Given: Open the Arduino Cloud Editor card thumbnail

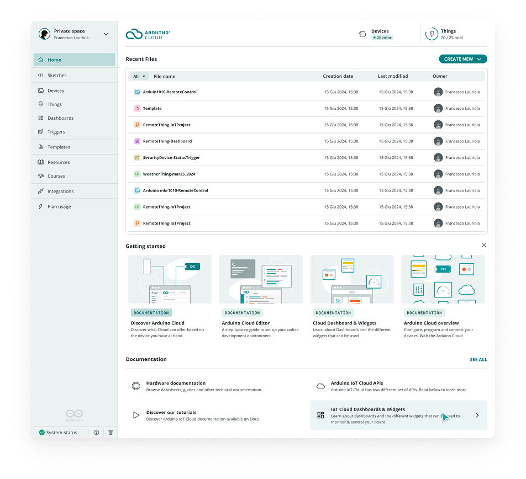Looking at the screenshot, I should coord(261,279).
